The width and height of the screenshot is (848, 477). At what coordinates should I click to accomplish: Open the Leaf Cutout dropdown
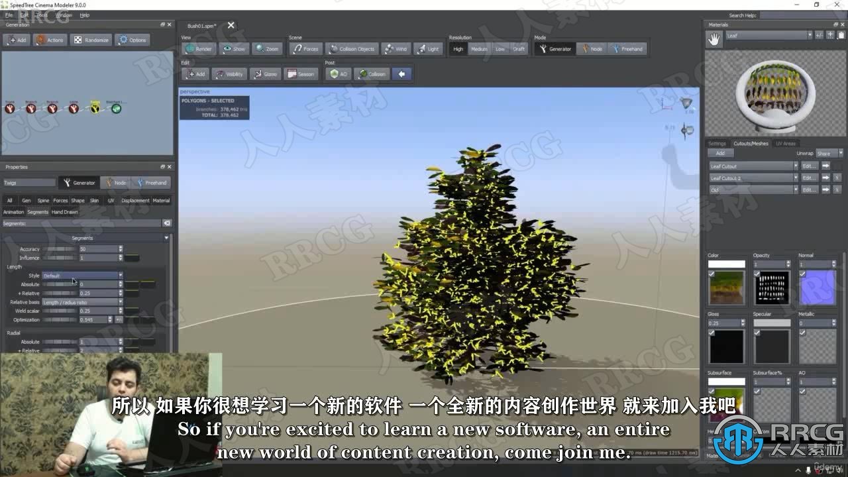click(x=753, y=166)
